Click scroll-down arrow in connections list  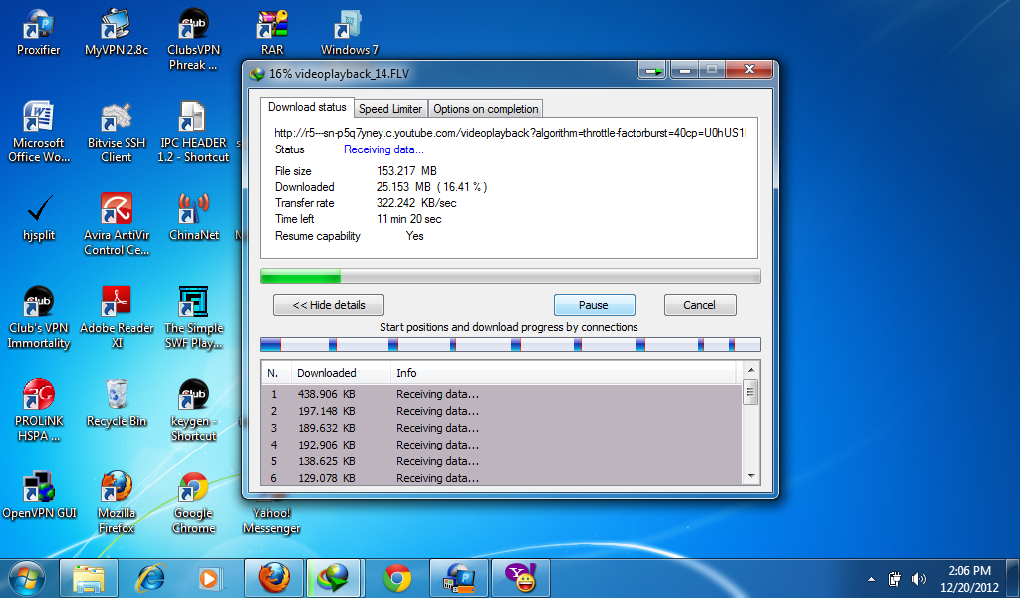coord(751,477)
